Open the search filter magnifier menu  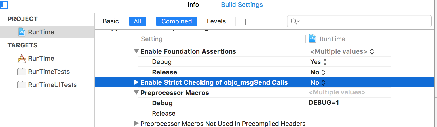pyautogui.click(x=295, y=21)
